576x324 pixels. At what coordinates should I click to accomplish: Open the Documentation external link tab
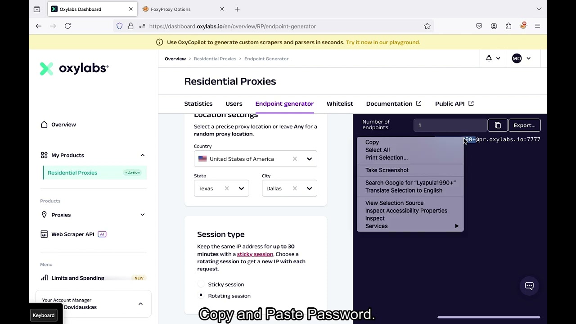click(394, 103)
